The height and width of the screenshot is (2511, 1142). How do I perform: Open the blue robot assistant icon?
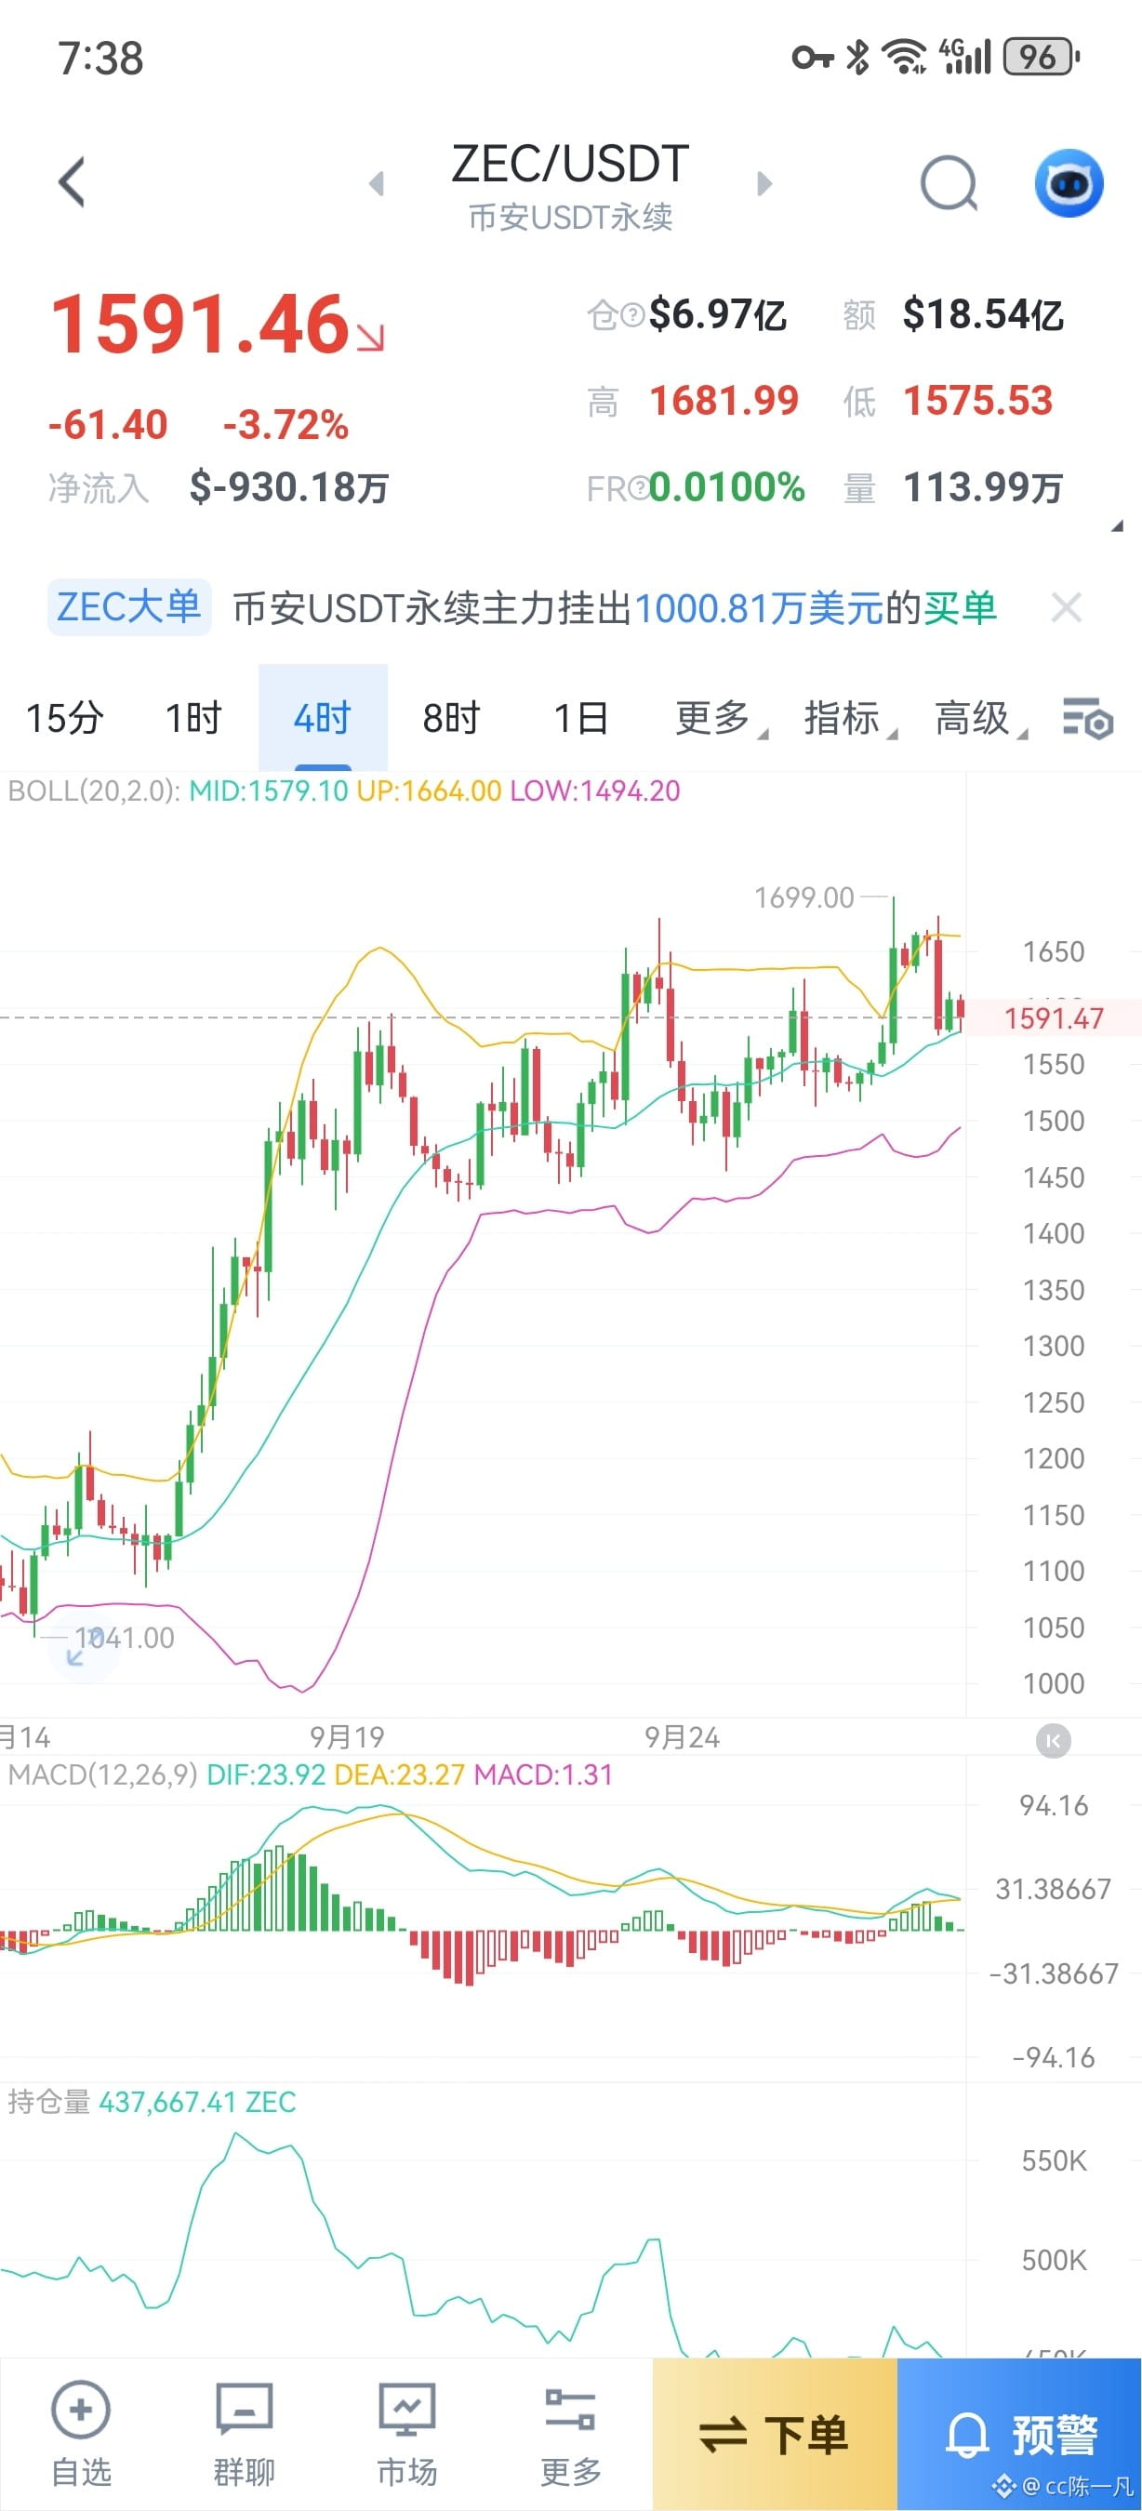point(1068,183)
